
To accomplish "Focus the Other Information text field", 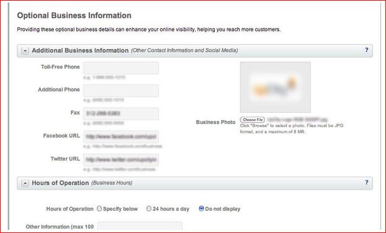I will tap(140, 226).
